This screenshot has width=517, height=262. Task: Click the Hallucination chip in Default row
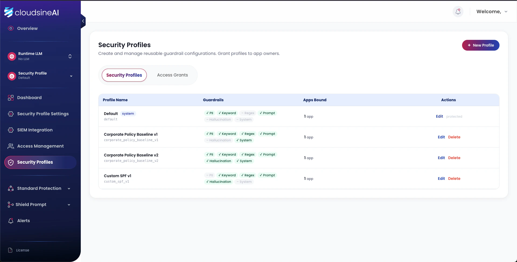click(x=218, y=120)
